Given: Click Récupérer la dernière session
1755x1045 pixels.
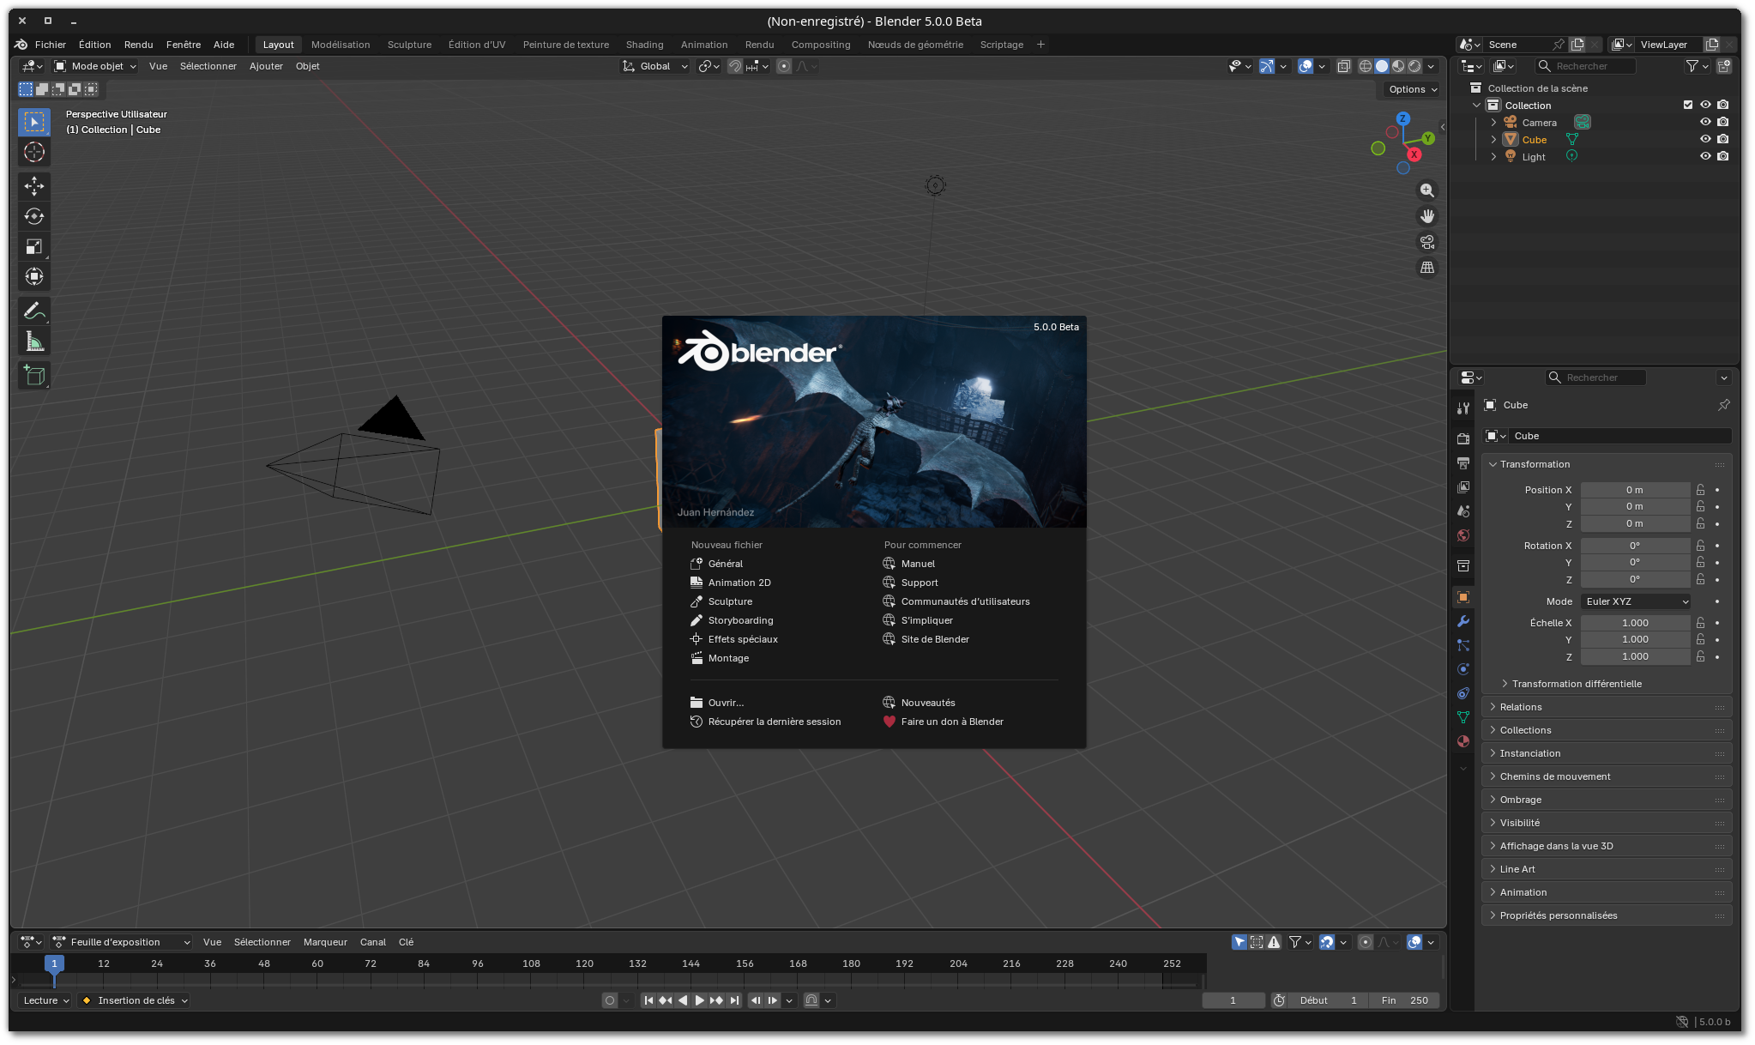Looking at the screenshot, I should click(774, 722).
